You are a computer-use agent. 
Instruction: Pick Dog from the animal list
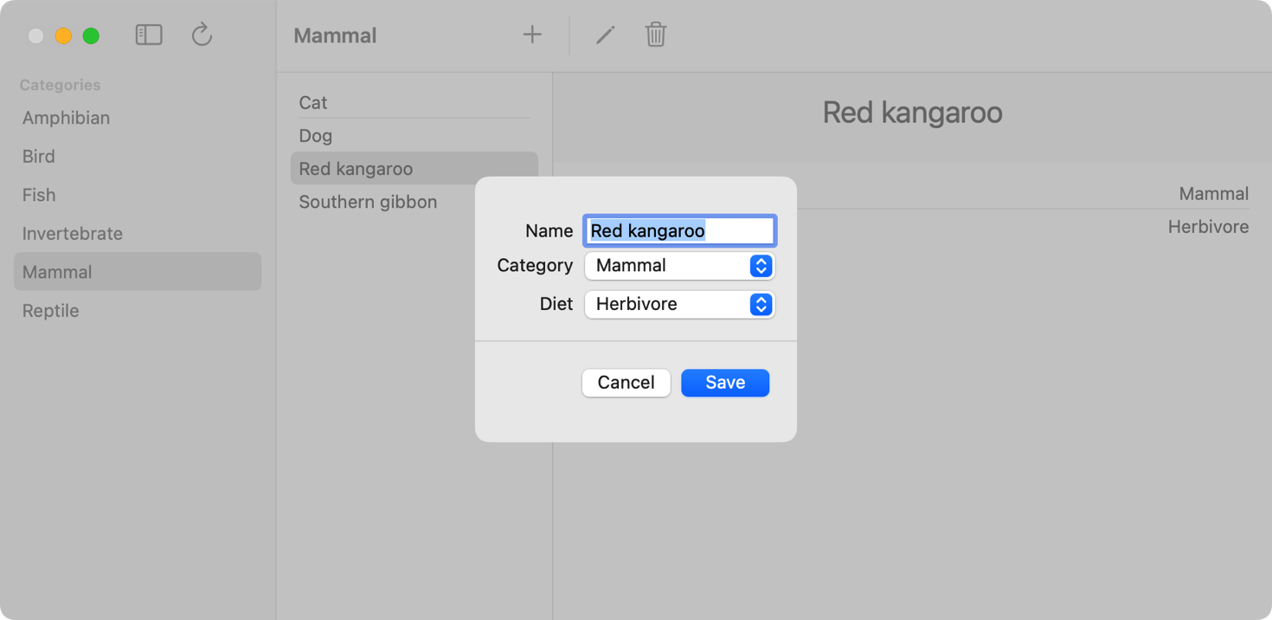pyautogui.click(x=316, y=136)
